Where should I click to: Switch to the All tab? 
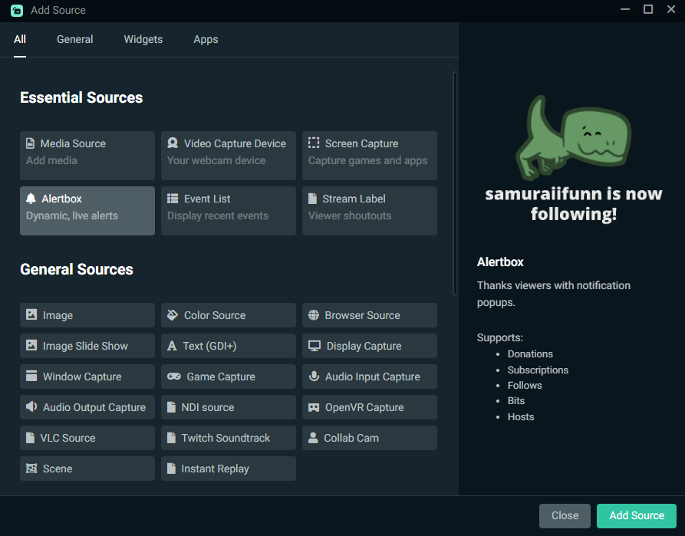pyautogui.click(x=20, y=39)
